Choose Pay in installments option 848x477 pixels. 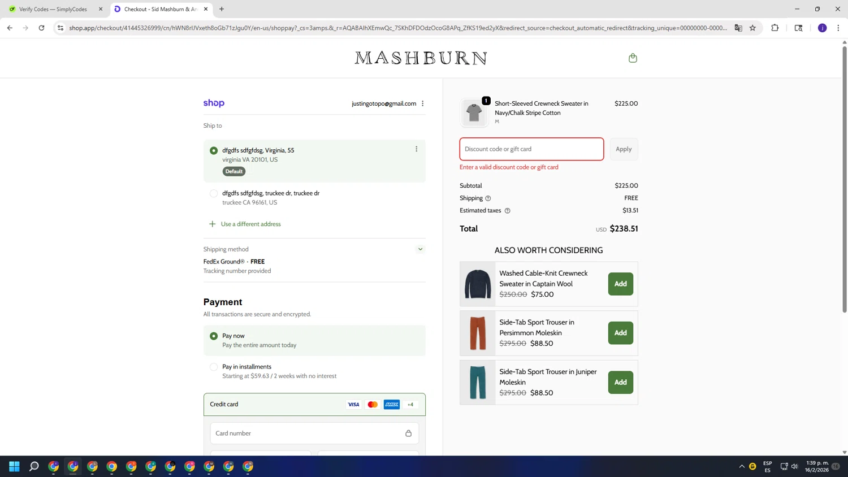214,367
